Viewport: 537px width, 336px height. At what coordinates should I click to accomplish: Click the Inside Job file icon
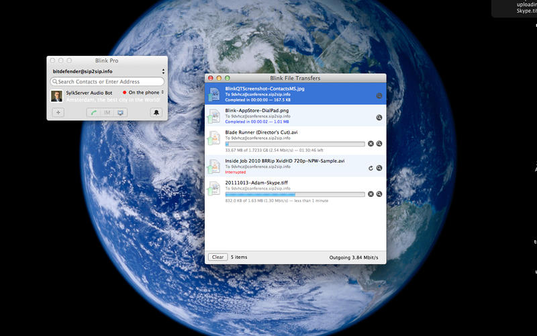(214, 166)
